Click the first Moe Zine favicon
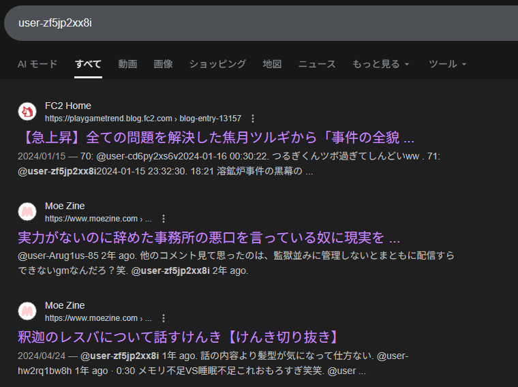Screen dimensions: 518x387 click(x=27, y=212)
